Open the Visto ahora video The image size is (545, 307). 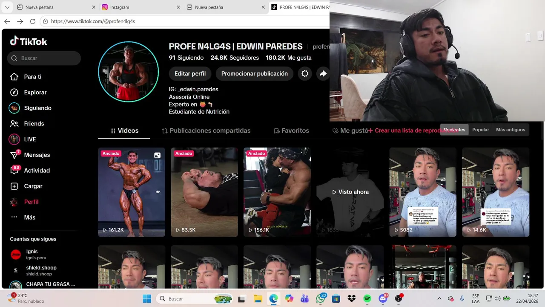pos(350,192)
